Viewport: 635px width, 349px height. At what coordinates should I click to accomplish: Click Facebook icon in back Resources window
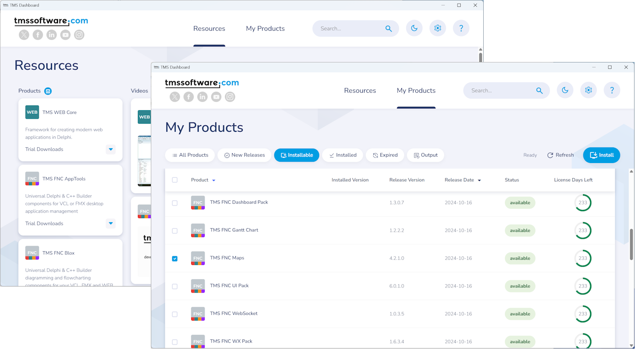38,35
